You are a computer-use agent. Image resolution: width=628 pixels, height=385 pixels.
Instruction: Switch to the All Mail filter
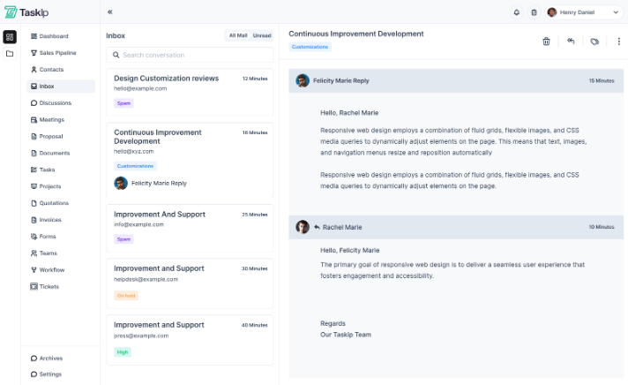tap(238, 35)
